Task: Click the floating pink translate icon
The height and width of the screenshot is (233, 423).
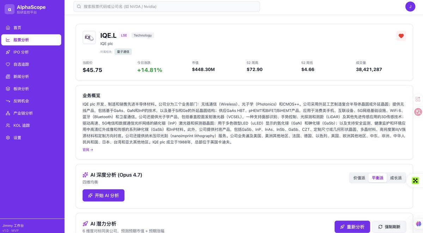Action: pos(418,112)
